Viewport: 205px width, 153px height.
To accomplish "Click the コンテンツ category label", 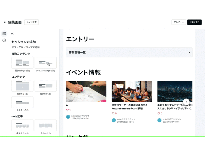I will (18, 77).
